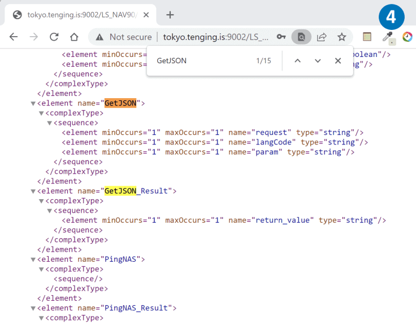Reload the current page
The image size is (416, 325).
click(x=54, y=37)
